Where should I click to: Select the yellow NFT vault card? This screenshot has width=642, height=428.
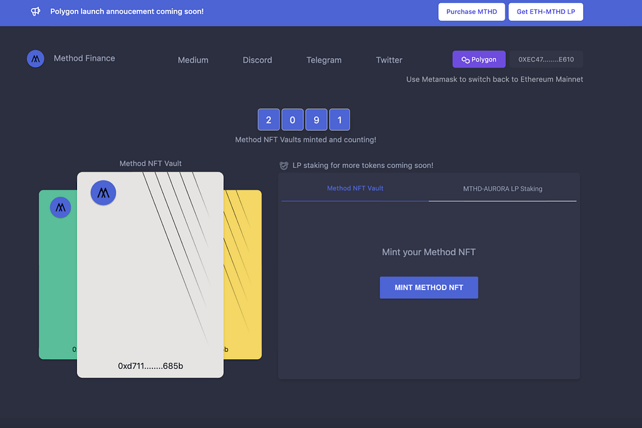point(243,274)
